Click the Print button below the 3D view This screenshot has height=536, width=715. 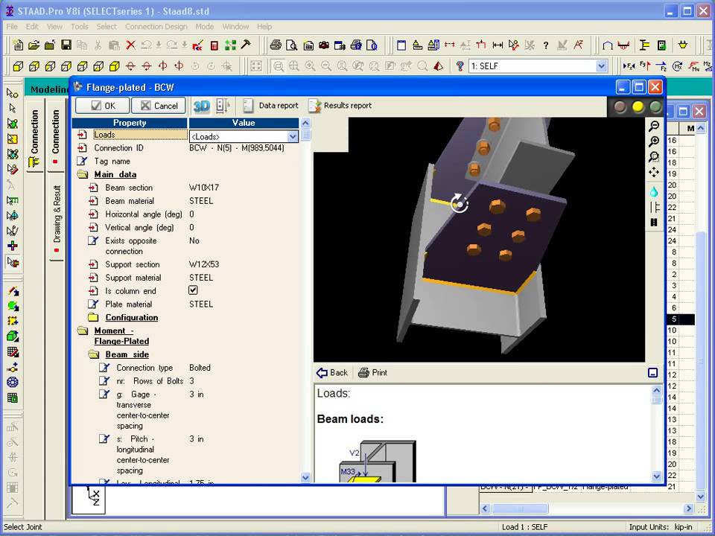373,373
